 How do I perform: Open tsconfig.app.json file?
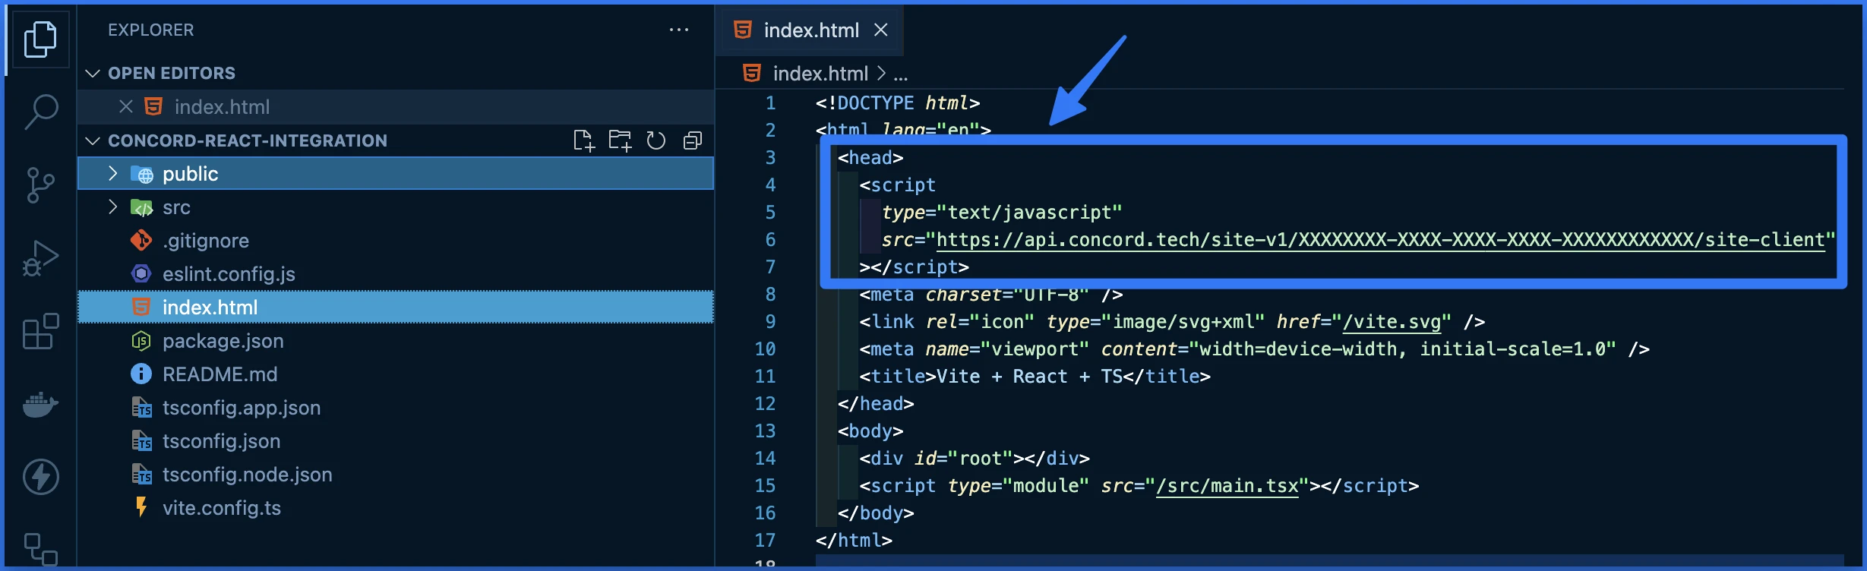396,408
